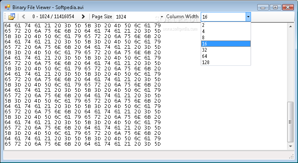Select column width 64
This screenshot has height=163, width=298.
(226, 56)
